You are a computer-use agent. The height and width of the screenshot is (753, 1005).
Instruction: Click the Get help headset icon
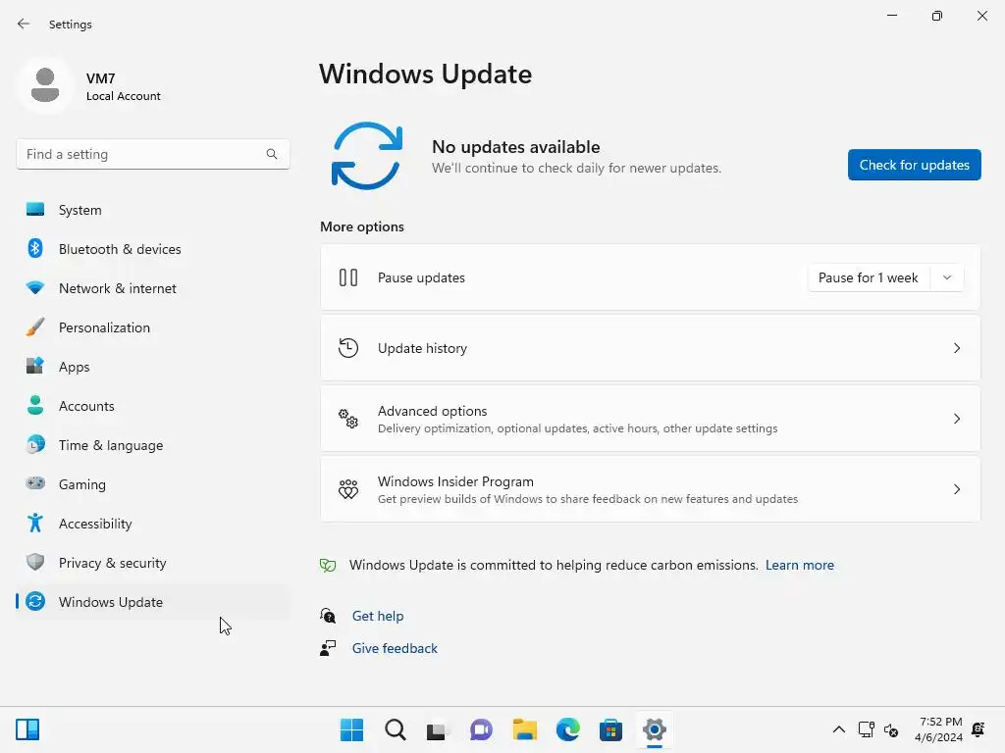328,616
